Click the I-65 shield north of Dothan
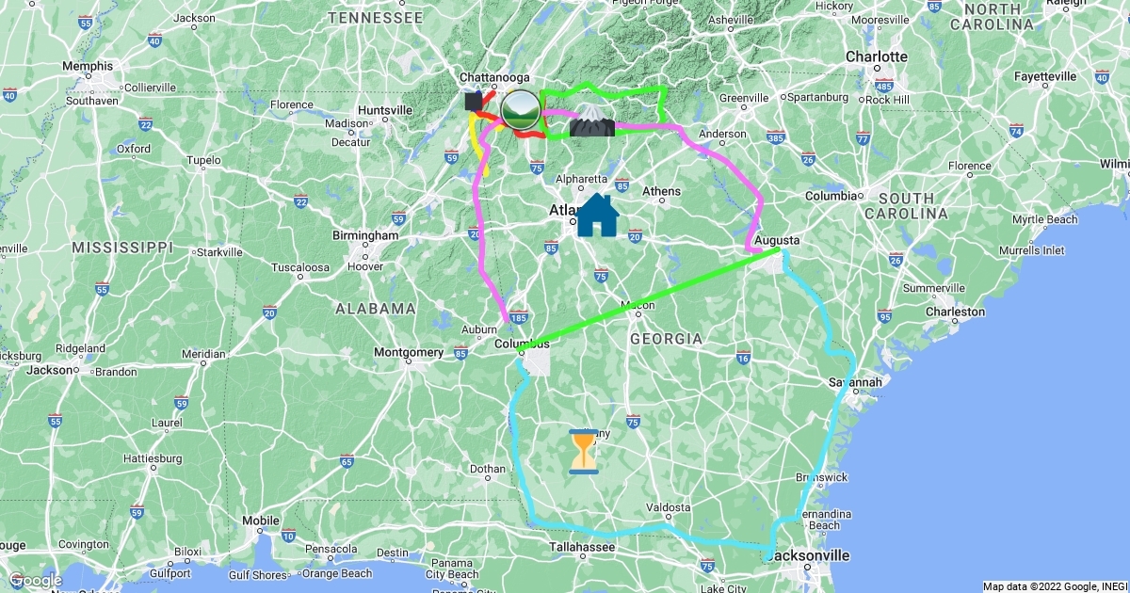 [x=347, y=460]
